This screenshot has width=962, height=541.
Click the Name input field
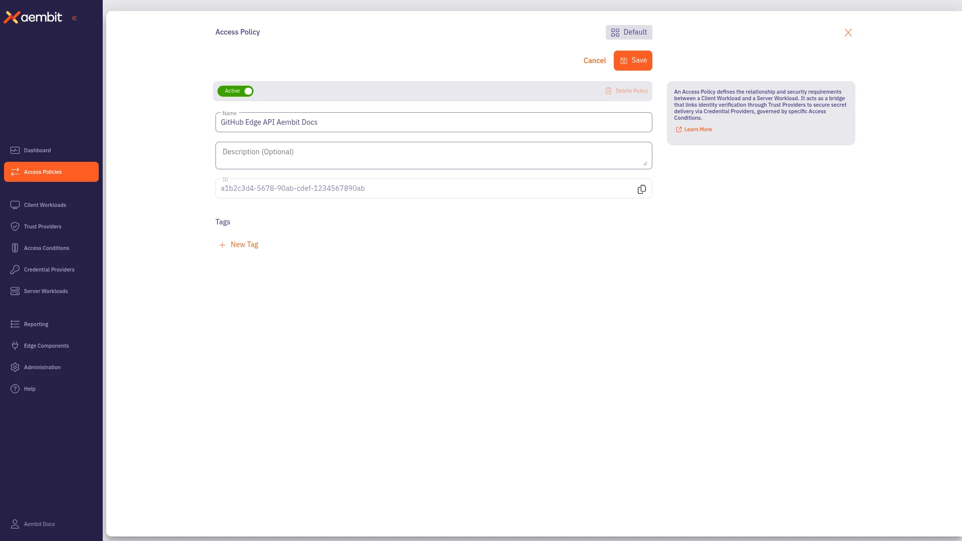point(433,122)
